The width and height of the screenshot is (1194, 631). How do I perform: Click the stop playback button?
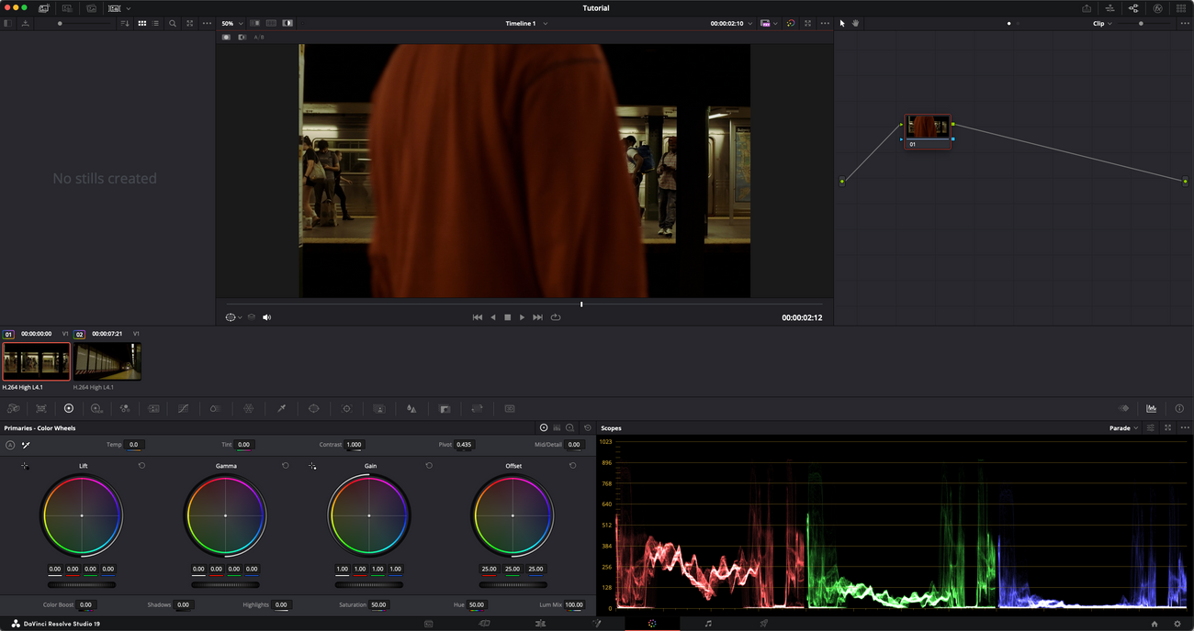tap(507, 317)
